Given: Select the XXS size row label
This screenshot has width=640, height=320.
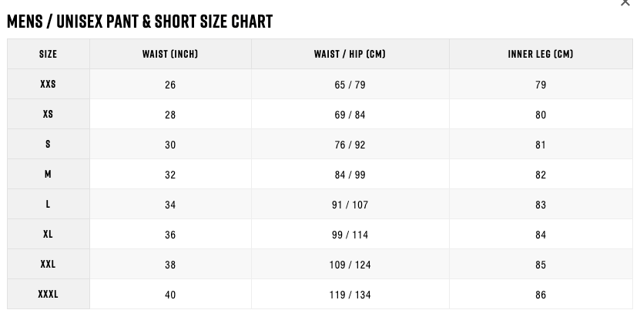Looking at the screenshot, I should pos(49,84).
